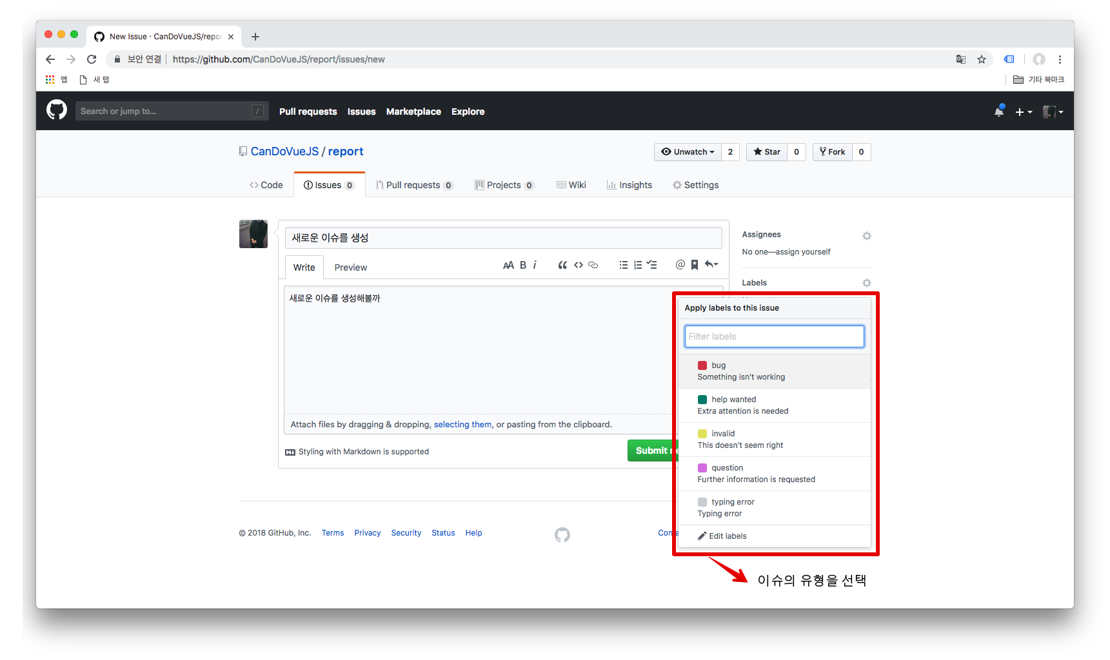Open the notifications bell

pyautogui.click(x=999, y=111)
